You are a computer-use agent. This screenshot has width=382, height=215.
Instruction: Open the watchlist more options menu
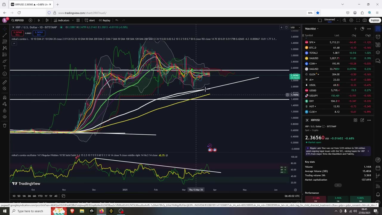369,29
